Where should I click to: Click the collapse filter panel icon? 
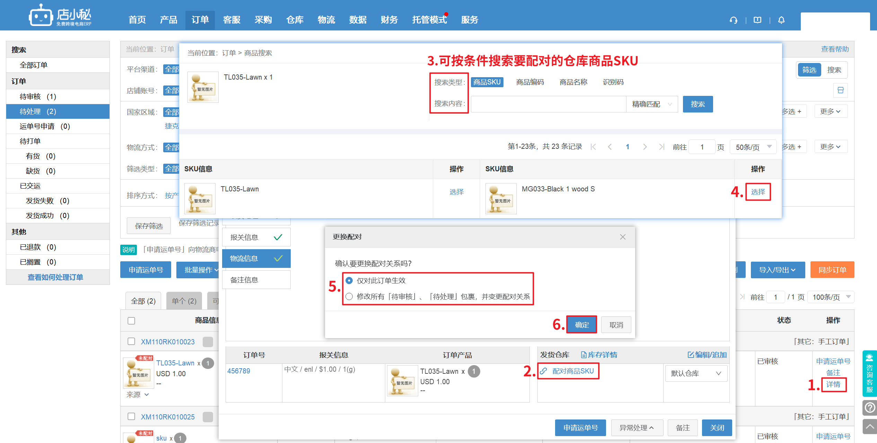click(x=840, y=90)
